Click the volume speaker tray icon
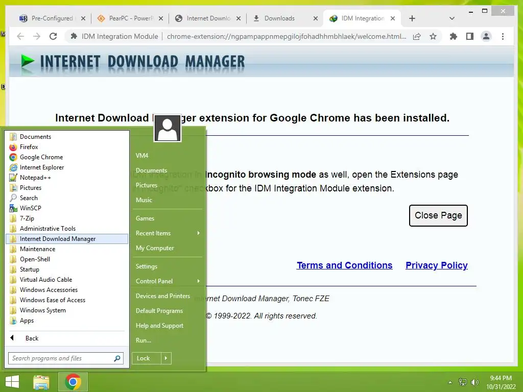The image size is (523, 392). (x=474, y=382)
